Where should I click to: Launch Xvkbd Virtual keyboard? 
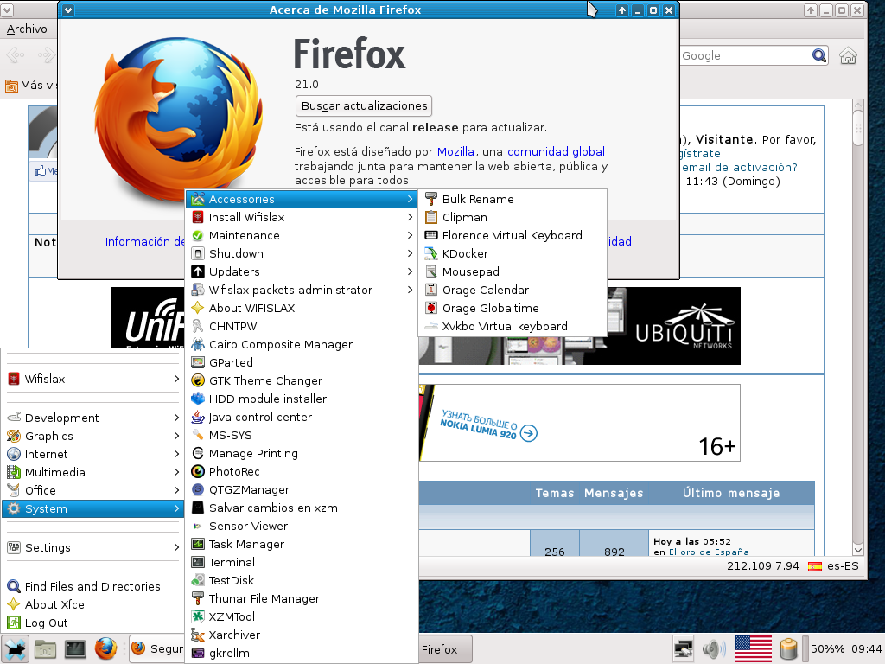513,326
